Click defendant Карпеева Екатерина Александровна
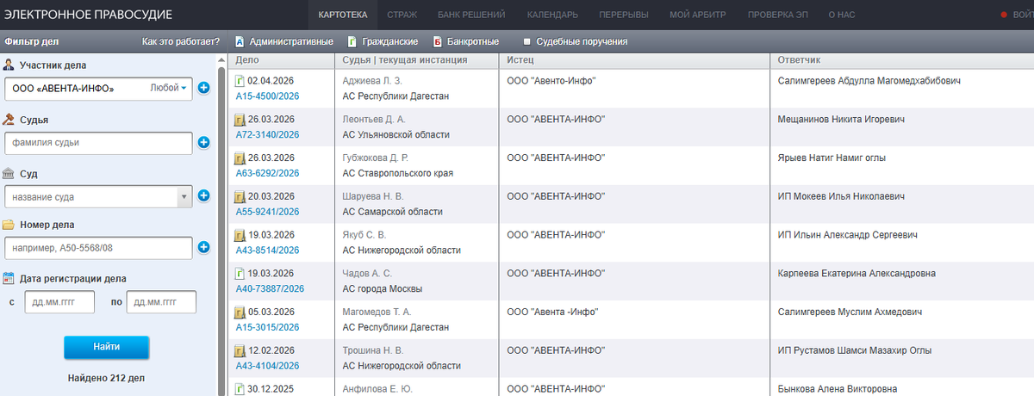Viewport: 1034px width, 396px height. tap(856, 274)
